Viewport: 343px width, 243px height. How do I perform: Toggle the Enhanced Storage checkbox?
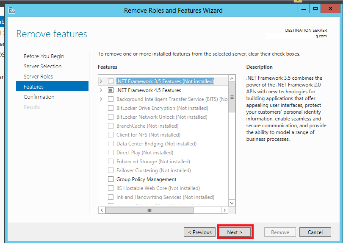111,162
